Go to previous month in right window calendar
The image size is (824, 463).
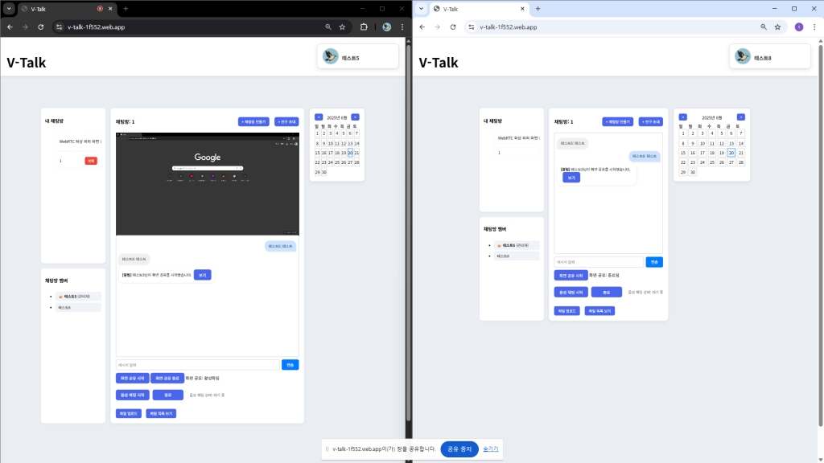click(682, 117)
